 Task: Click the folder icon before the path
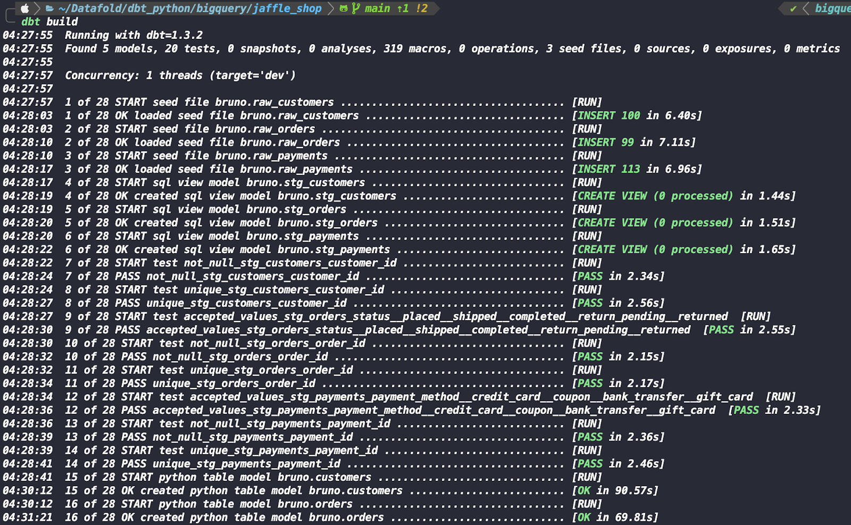point(50,9)
